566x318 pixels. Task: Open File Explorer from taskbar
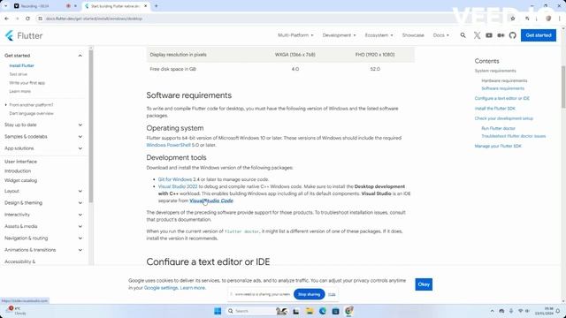[310, 311]
